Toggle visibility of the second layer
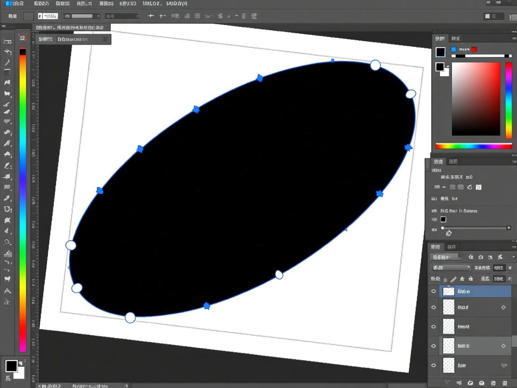517x388 pixels. click(434, 308)
